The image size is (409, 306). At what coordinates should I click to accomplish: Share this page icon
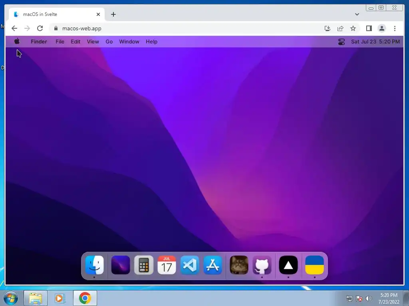click(x=340, y=28)
